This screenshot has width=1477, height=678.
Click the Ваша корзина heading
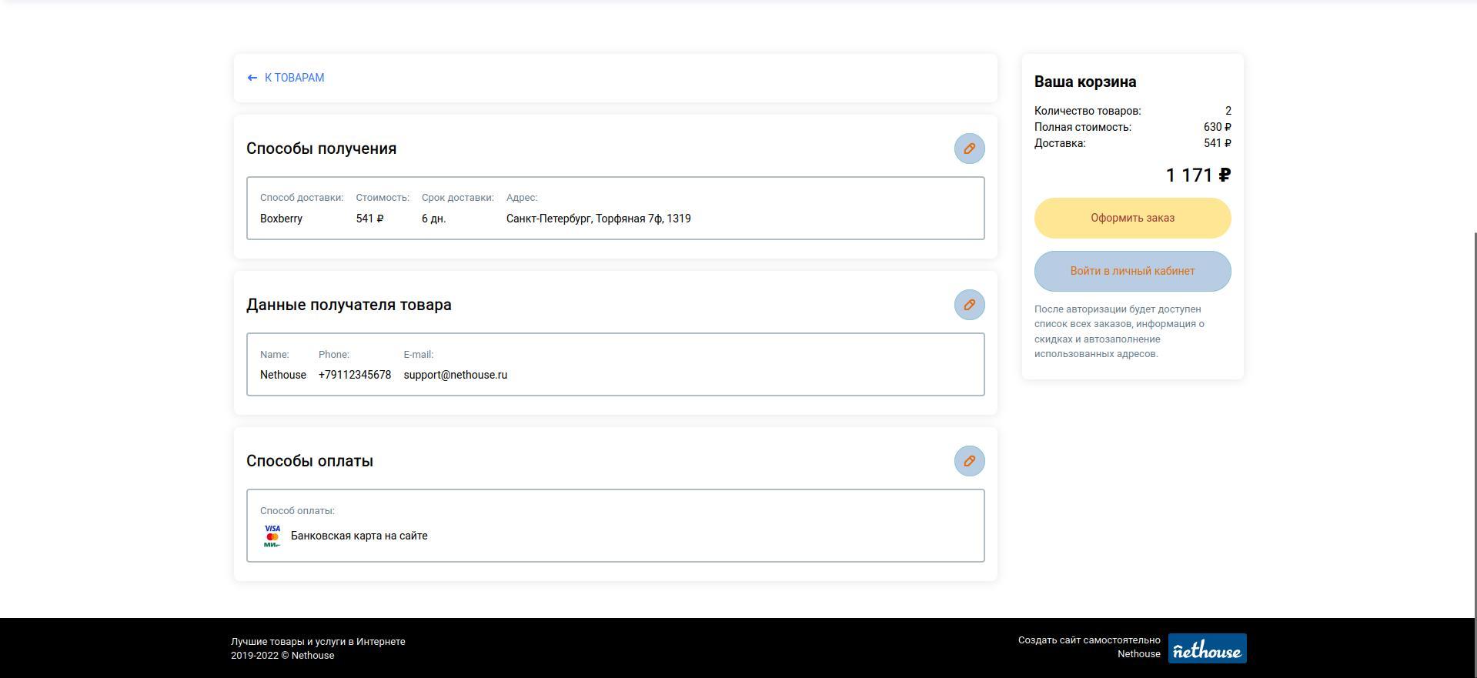click(1085, 82)
